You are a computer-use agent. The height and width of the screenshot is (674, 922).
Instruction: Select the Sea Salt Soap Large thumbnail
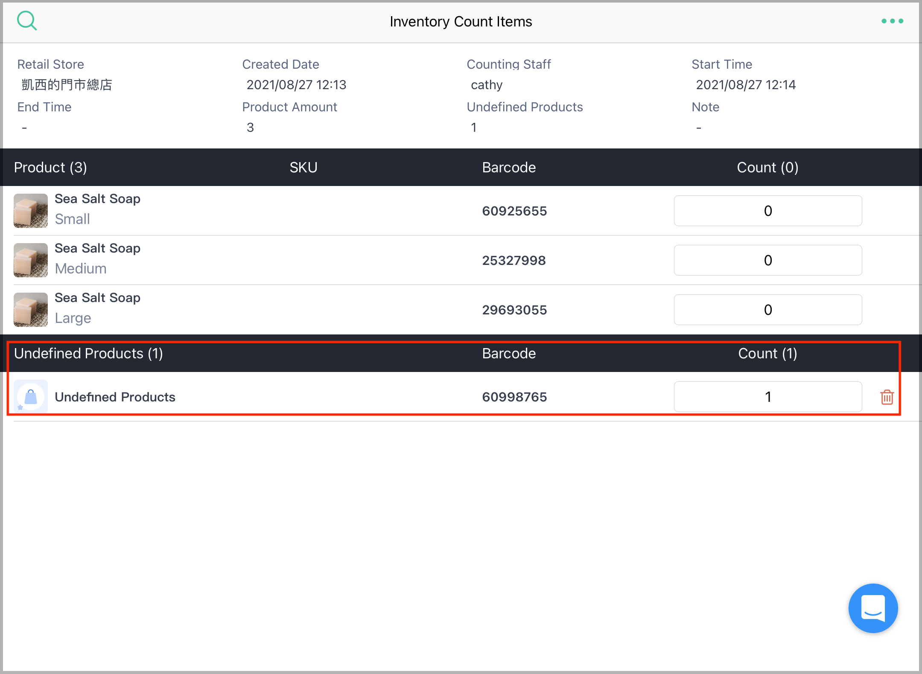click(30, 310)
